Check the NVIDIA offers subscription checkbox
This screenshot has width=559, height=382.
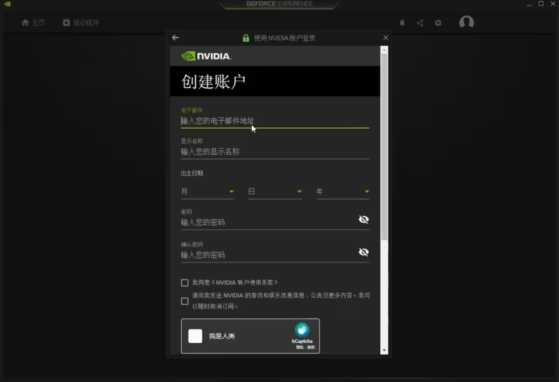pyautogui.click(x=185, y=301)
